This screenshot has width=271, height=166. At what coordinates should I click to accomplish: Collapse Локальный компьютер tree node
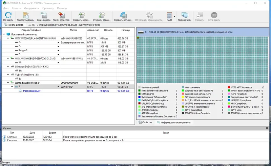tap(4, 34)
